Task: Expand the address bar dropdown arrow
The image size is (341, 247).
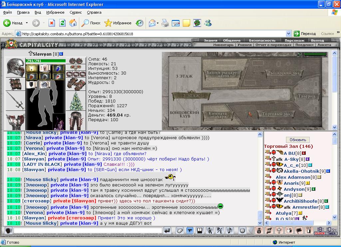Action: point(288,34)
